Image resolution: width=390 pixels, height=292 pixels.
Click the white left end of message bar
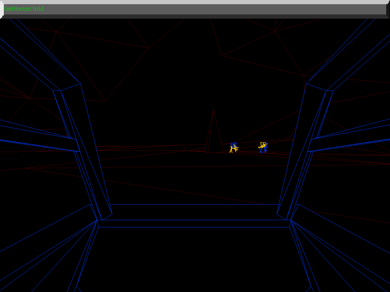pyautogui.click(x=2, y=10)
